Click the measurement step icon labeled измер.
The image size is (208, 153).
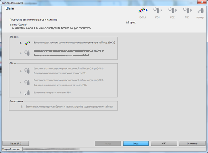[201, 10]
